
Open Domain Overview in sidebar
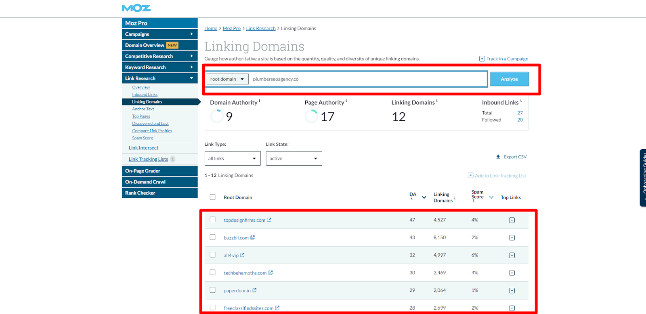coord(160,45)
